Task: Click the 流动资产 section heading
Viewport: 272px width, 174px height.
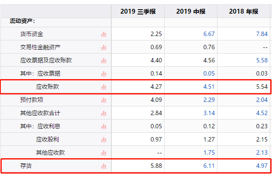Action: pos(22,21)
